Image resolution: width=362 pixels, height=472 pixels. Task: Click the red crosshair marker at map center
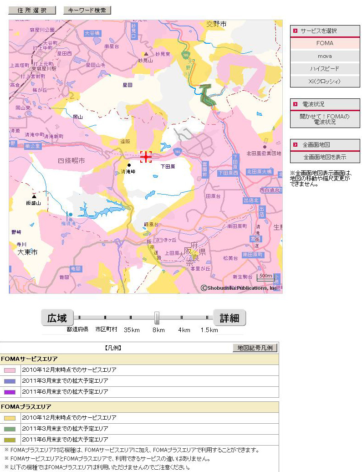tap(146, 157)
